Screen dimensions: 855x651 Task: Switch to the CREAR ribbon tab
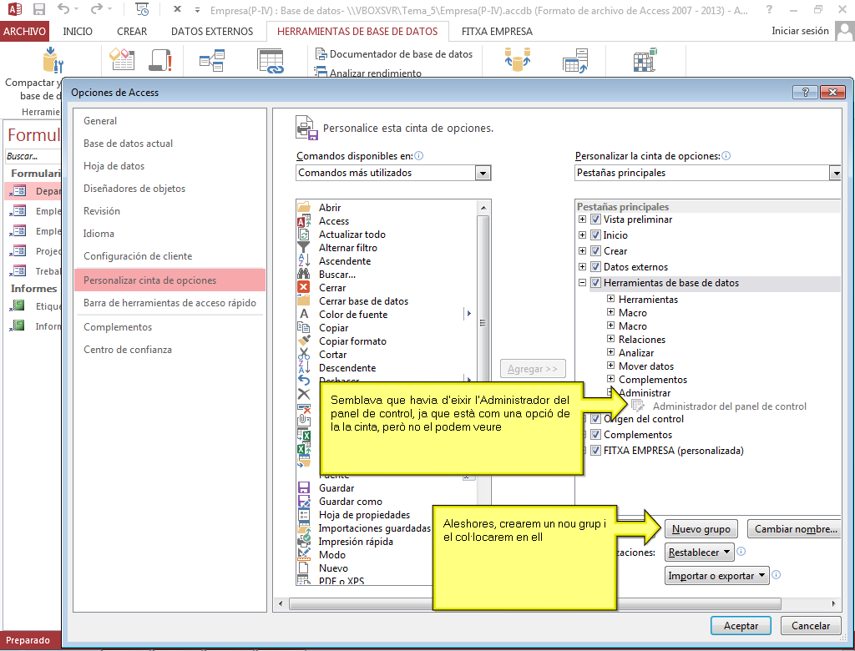pyautogui.click(x=132, y=32)
